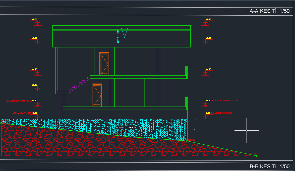
Task: Click the green circle at slope's left end
Action: (1, 123)
